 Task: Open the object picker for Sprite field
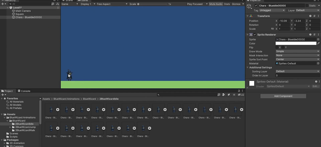point(318,39)
